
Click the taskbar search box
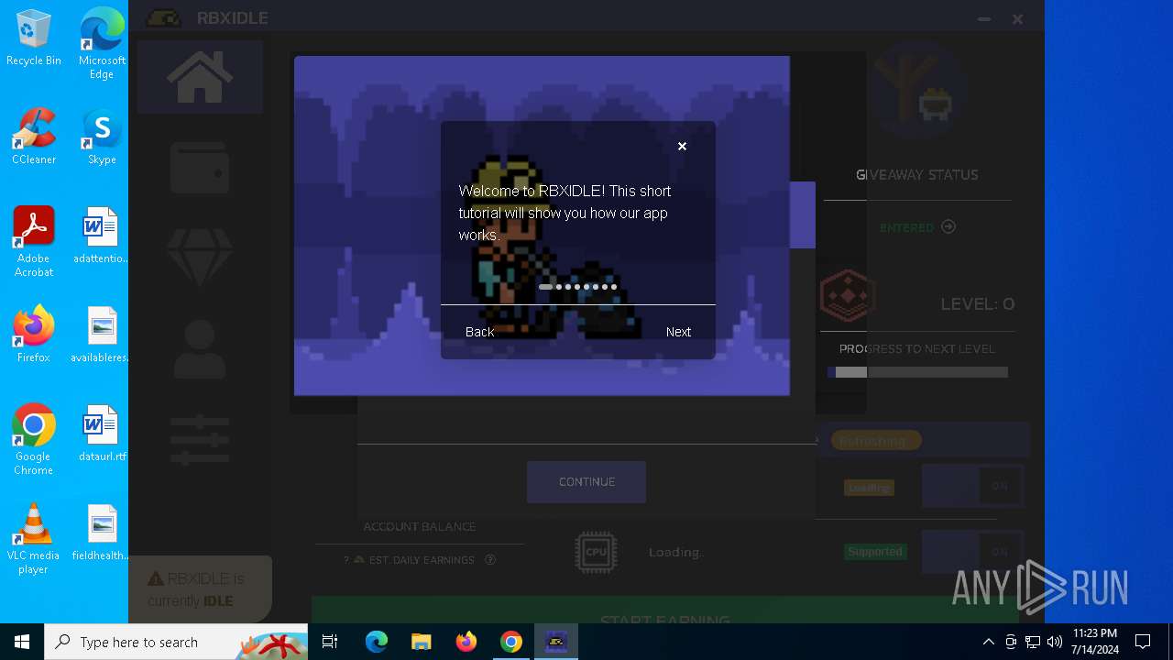point(176,642)
